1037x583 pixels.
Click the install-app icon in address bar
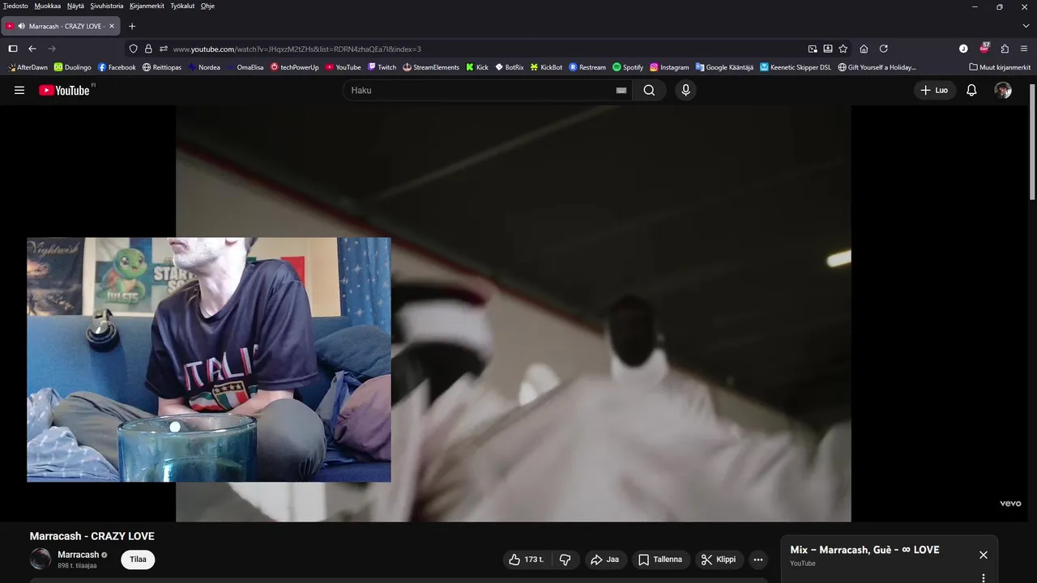tap(828, 49)
